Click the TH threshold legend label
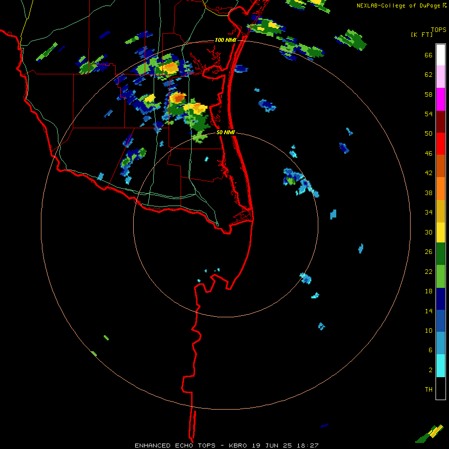This screenshot has width=449, height=449. (x=429, y=390)
